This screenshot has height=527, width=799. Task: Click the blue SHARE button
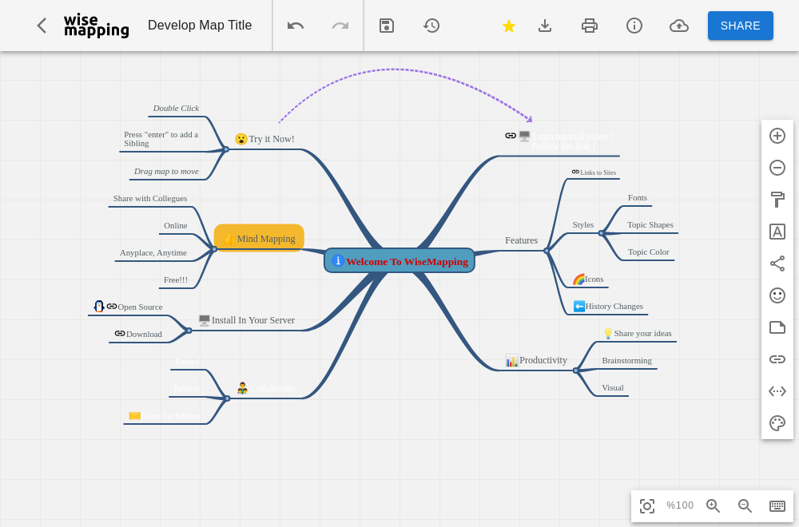coord(741,26)
